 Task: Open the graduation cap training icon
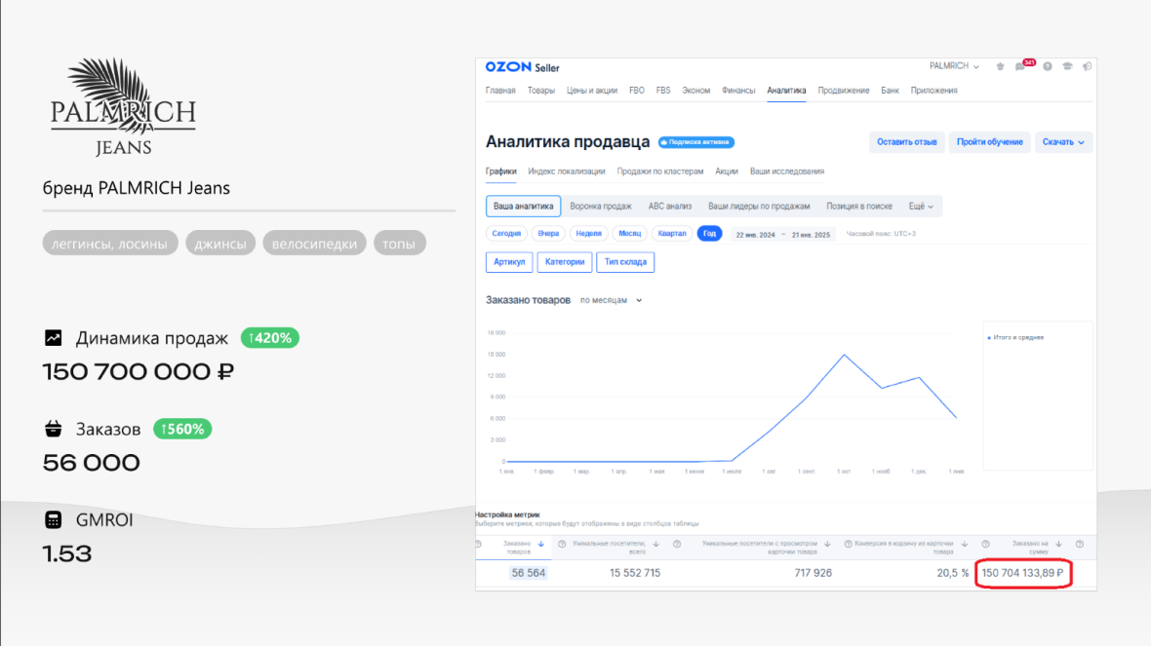click(x=1067, y=66)
